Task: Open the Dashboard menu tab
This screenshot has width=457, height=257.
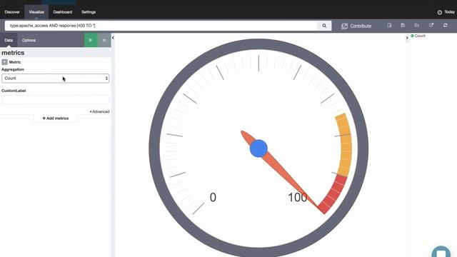Action: pyautogui.click(x=63, y=12)
